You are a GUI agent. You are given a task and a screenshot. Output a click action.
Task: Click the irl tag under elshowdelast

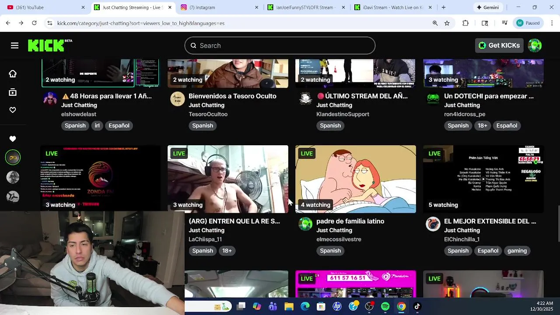click(97, 126)
